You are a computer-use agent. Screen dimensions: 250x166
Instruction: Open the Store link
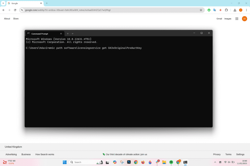(x=16, y=19)
